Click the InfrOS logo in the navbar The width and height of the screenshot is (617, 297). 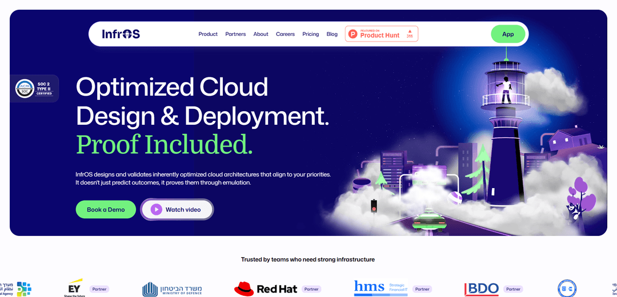[121, 34]
